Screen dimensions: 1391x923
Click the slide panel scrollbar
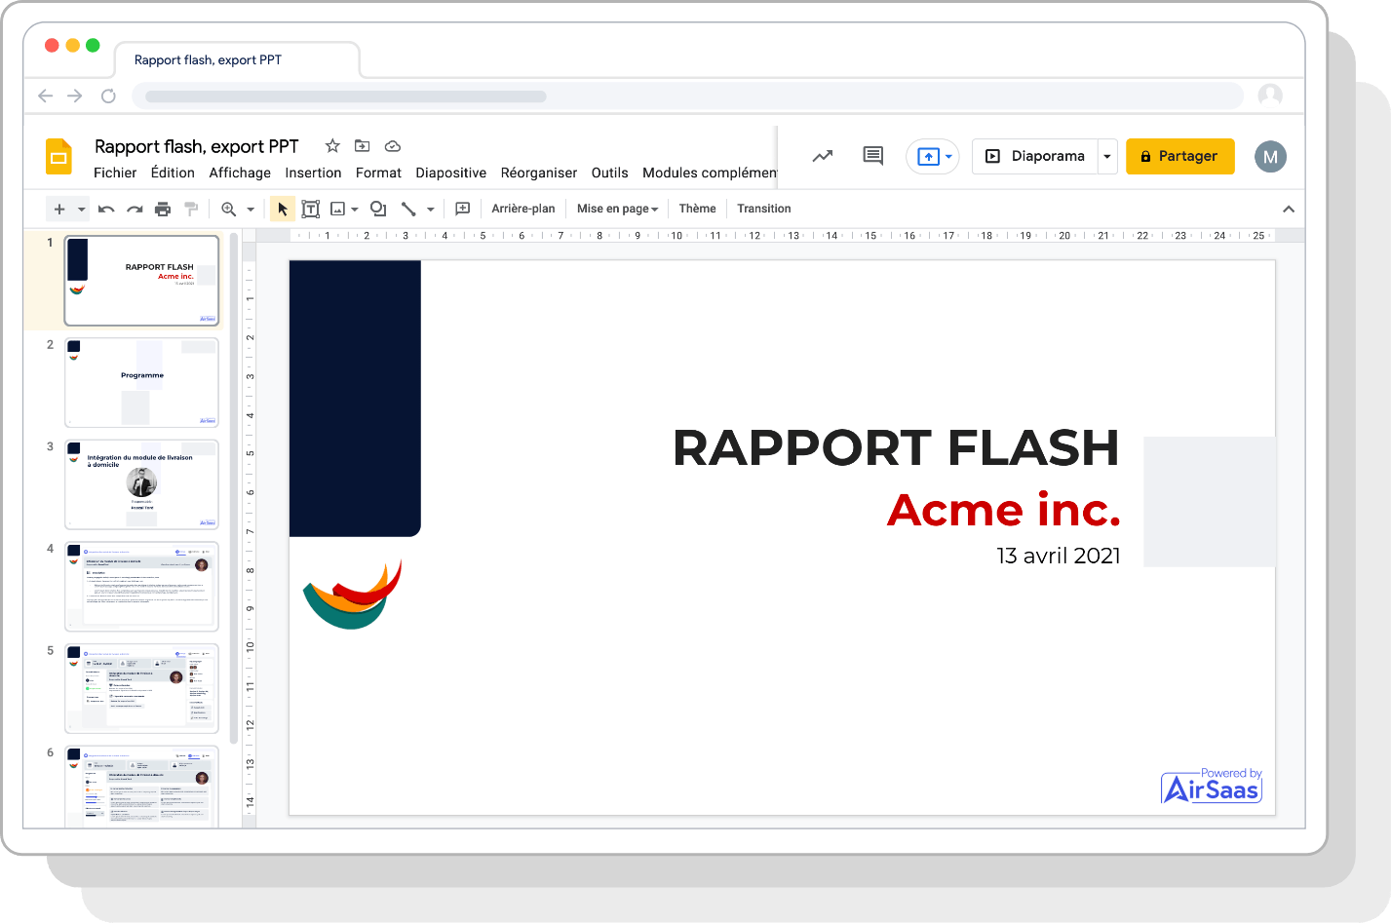pyautogui.click(x=234, y=487)
